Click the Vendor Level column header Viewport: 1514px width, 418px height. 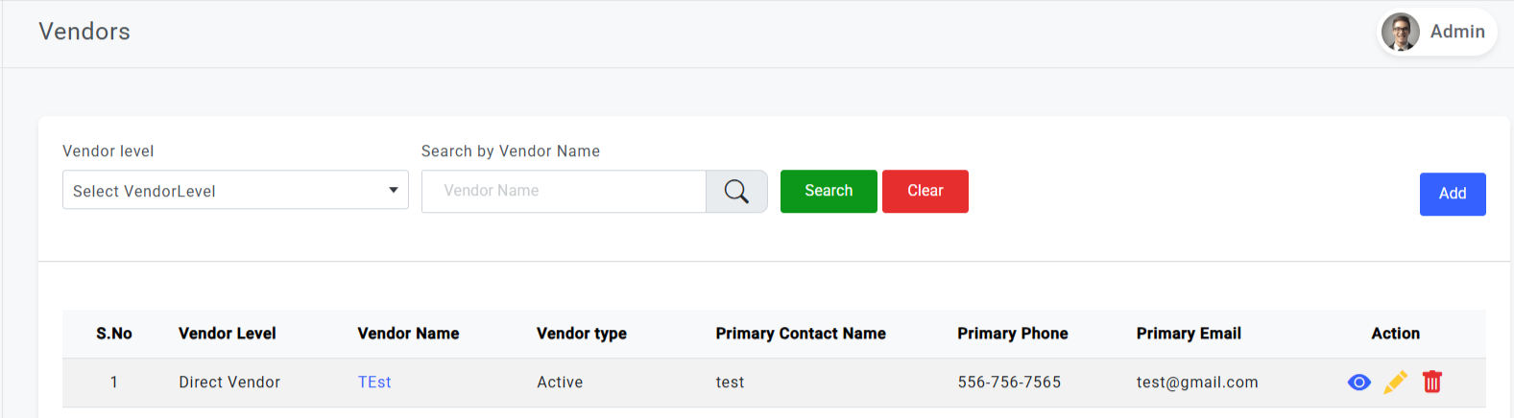228,334
